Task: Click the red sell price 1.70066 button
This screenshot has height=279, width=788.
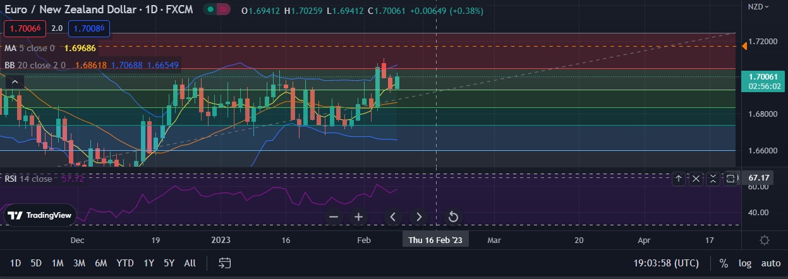Action: coord(25,28)
